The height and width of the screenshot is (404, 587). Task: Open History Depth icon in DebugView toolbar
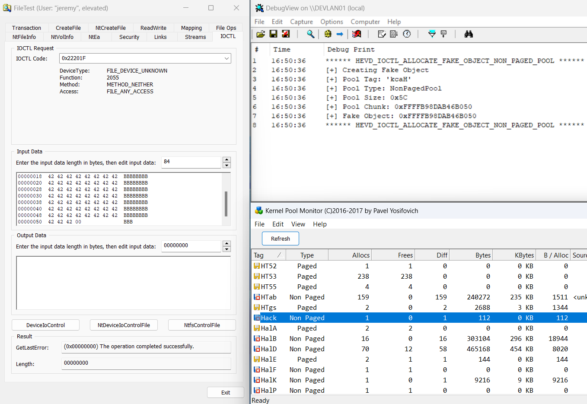tap(443, 34)
